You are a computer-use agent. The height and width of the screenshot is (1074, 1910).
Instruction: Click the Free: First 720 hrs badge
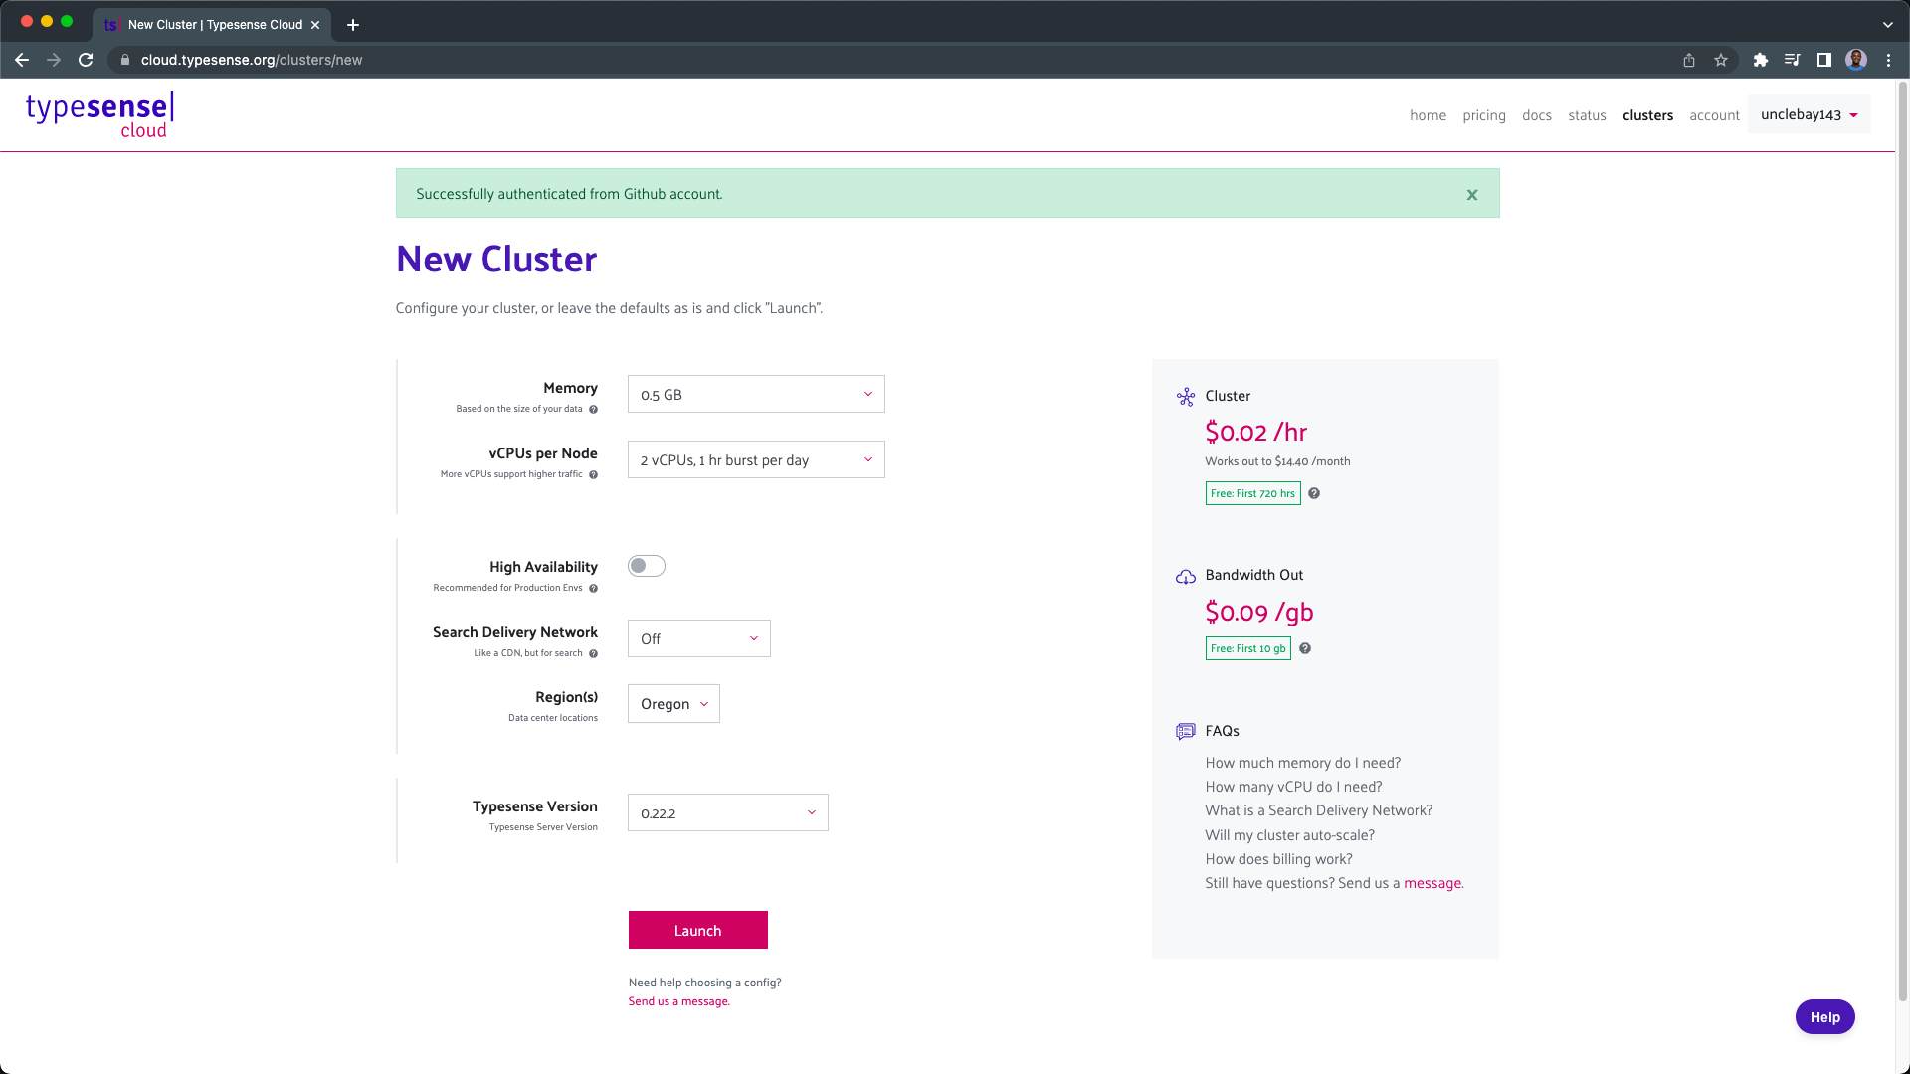pyautogui.click(x=1252, y=493)
